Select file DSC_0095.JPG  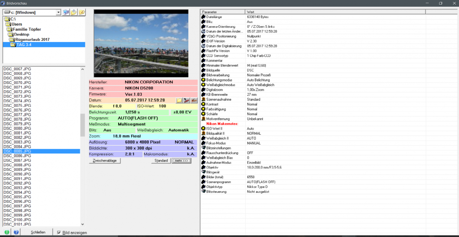coord(18,197)
